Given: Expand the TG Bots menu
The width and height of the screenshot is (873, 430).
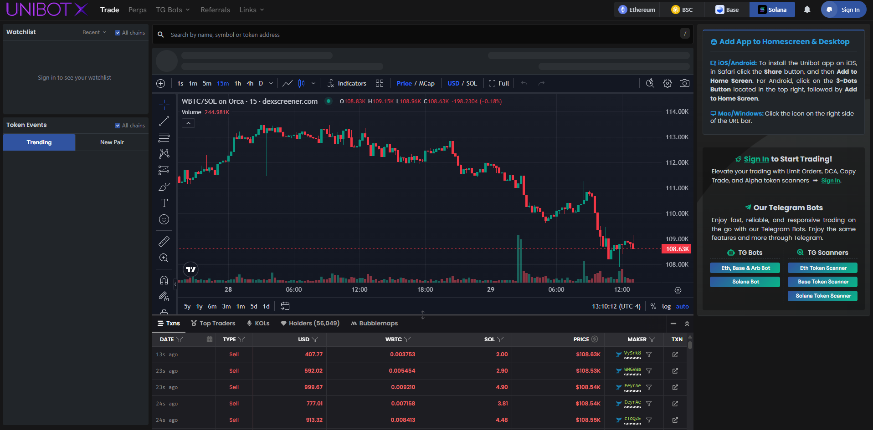Looking at the screenshot, I should (173, 10).
